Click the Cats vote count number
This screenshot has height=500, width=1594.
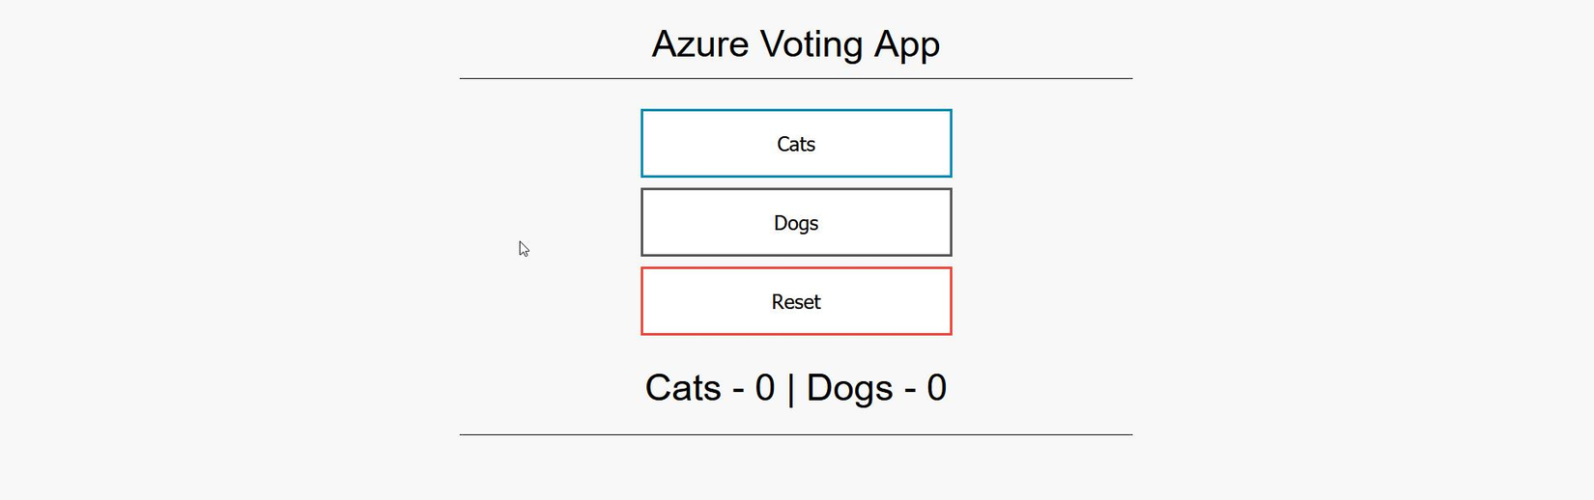click(765, 388)
